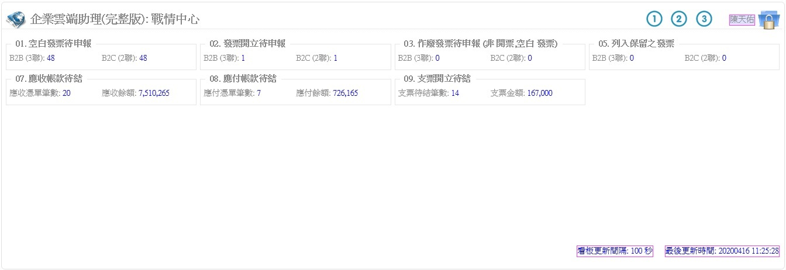Click 應付餘額 amount 726,165
This screenshot has height=270, width=786.
point(346,93)
